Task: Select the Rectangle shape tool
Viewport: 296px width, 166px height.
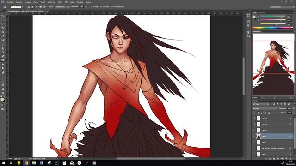Action: click(3, 85)
